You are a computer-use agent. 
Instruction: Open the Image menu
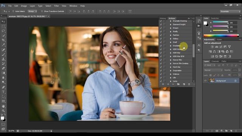(x=24, y=6)
